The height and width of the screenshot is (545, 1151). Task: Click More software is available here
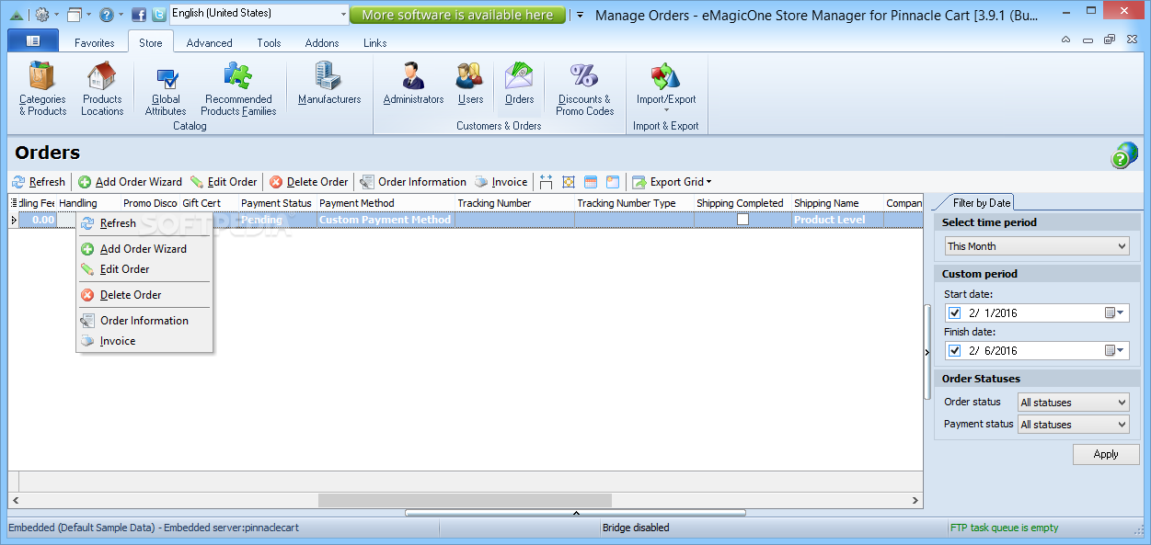pos(457,15)
